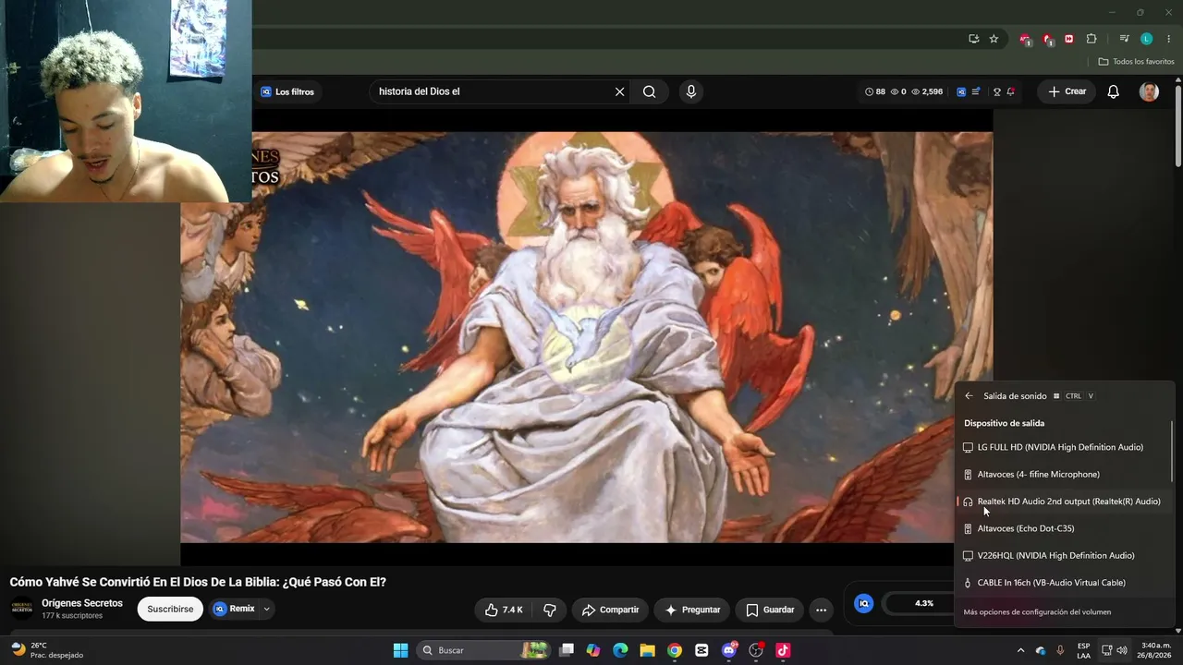Select CABLE In 16ch VB-Audio output

pos(1065,583)
